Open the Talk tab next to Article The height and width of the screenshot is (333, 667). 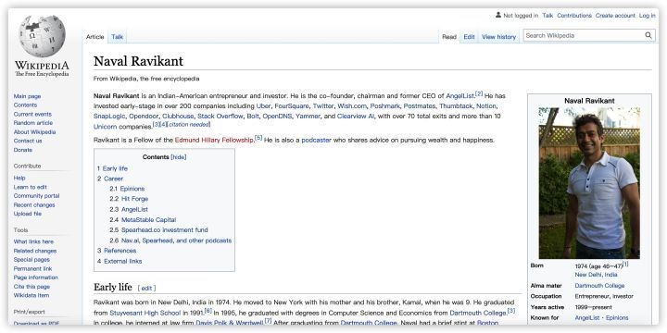[x=117, y=37]
